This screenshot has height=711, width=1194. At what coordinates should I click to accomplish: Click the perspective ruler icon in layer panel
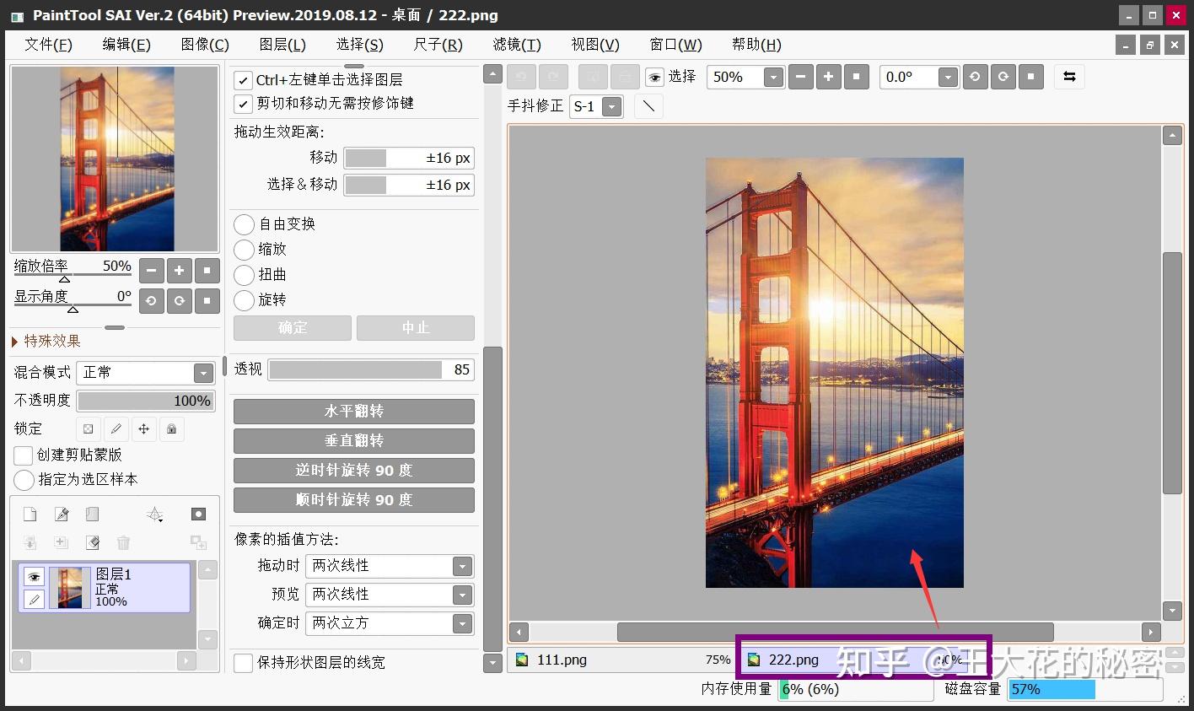click(154, 514)
